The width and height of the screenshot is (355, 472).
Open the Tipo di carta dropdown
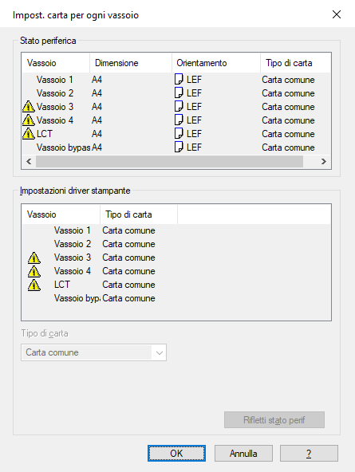point(93,352)
